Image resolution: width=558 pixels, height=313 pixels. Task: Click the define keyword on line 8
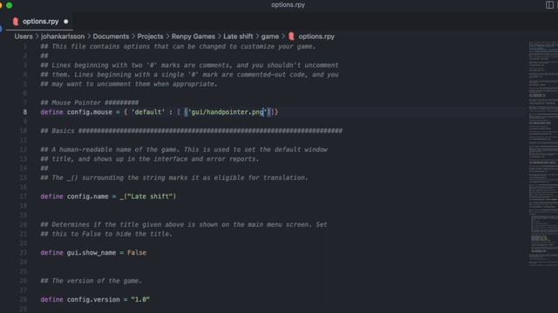coord(51,112)
